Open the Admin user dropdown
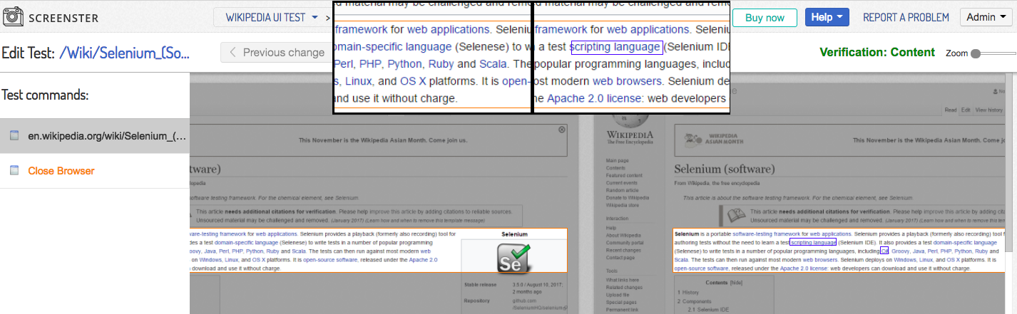This screenshot has height=314, width=1017. point(986,18)
